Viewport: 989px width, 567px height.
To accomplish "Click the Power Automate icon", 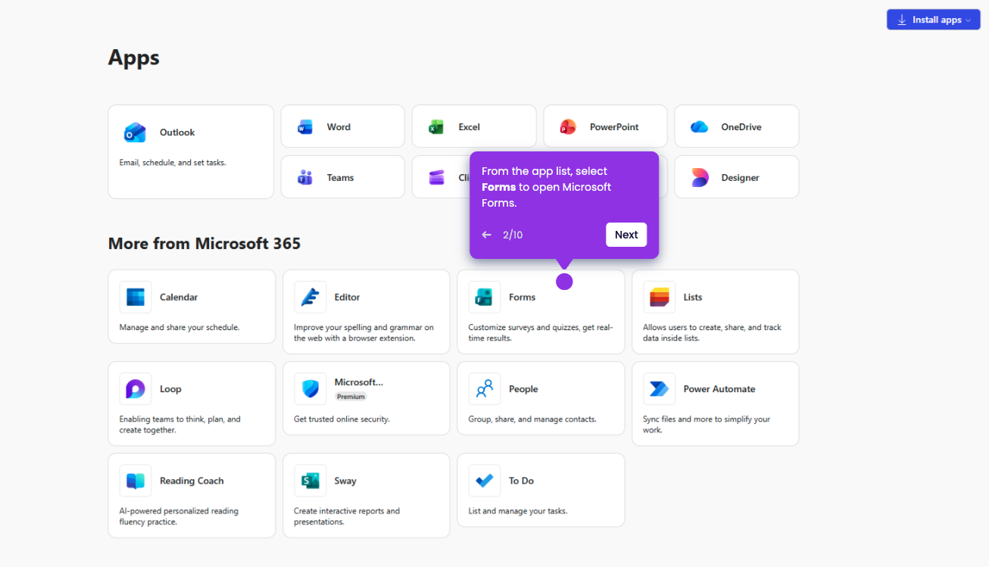I will 660,389.
